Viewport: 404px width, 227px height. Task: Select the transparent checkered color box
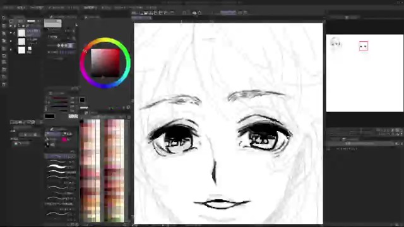point(73,116)
